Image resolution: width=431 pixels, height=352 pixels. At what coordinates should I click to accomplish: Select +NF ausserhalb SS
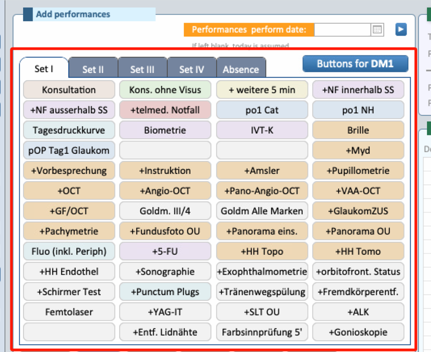pos(69,110)
